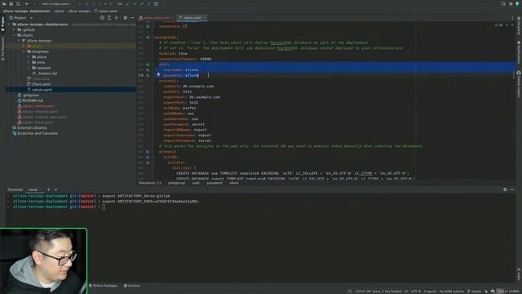Click LF line separator in status bar
522x294 pixels.
[x=406, y=292]
